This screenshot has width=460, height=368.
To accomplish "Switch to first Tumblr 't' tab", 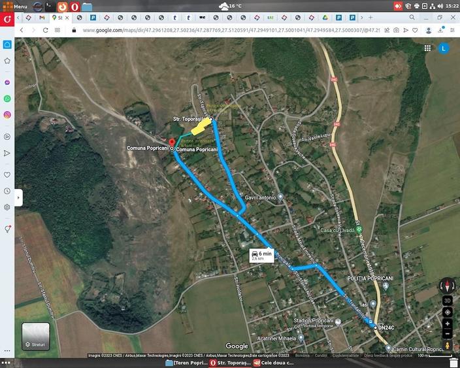I will [x=175, y=18].
